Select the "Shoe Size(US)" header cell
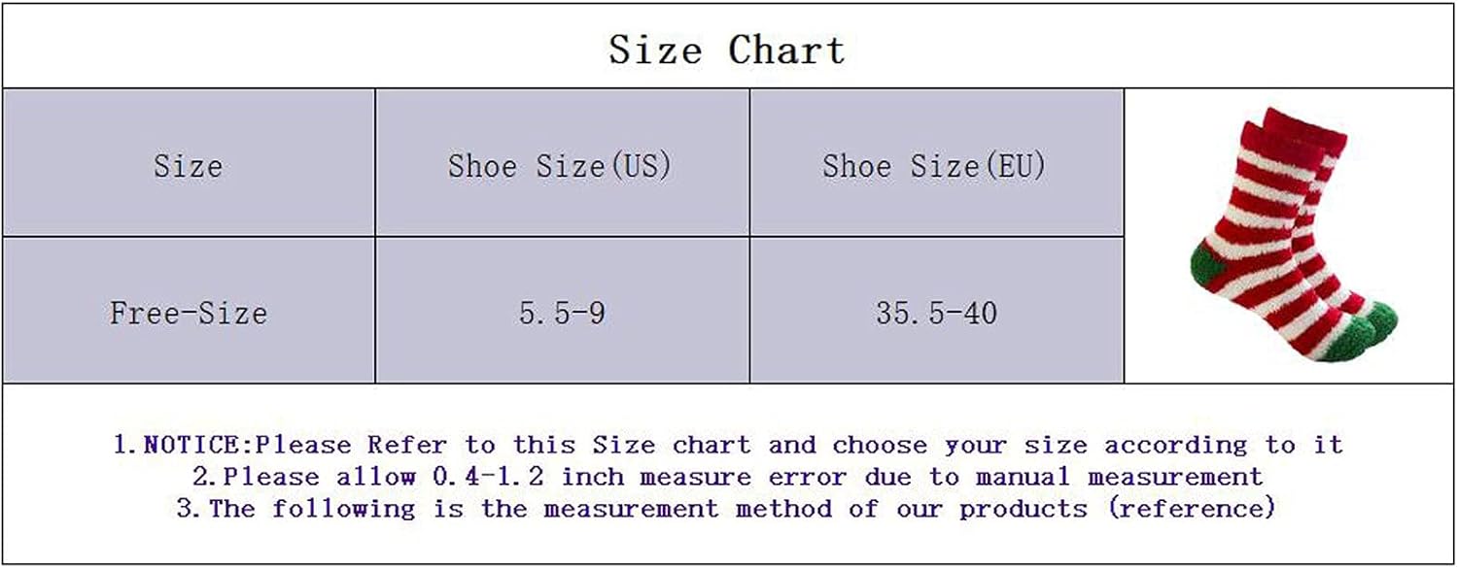Viewport: 1458px width, 568px height. (560, 165)
